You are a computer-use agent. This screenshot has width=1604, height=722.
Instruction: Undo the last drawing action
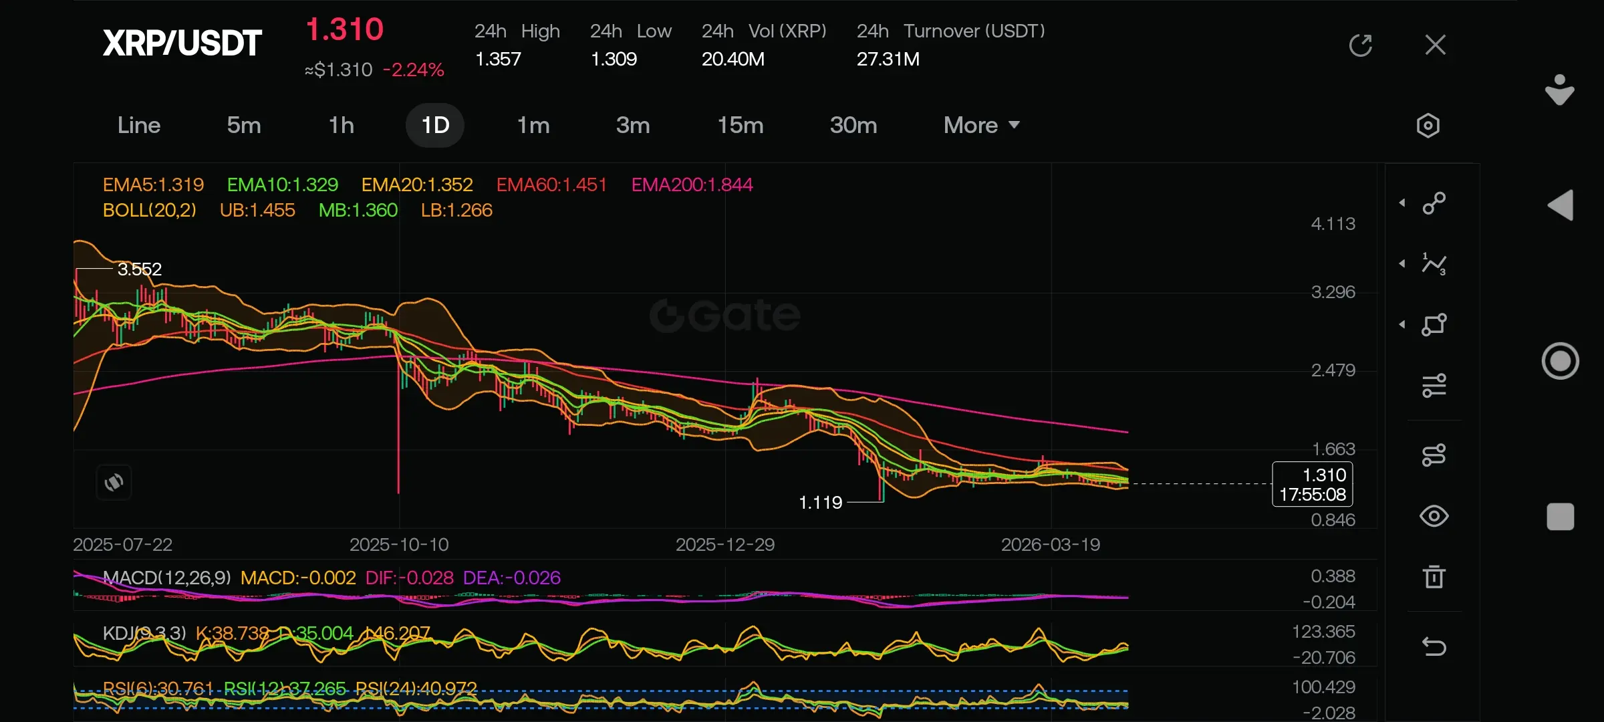point(1434,646)
